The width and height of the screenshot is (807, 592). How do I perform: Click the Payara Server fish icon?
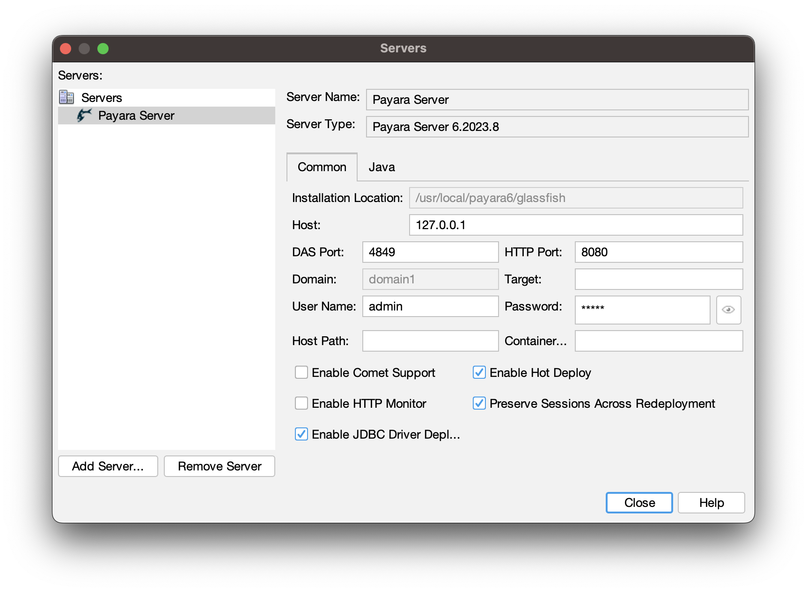(84, 115)
